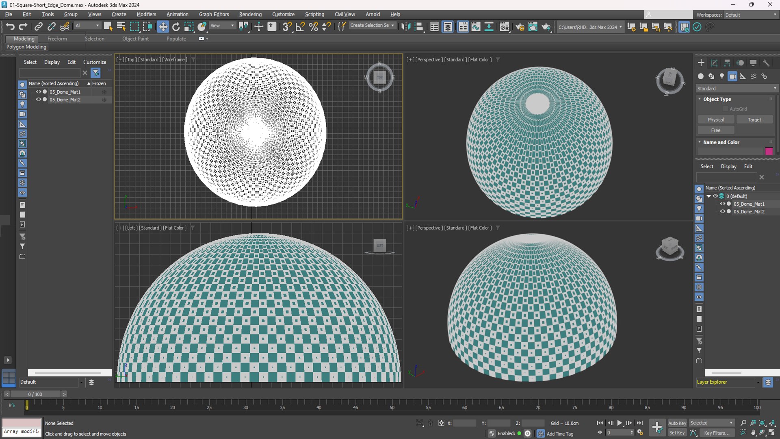780x439 pixels.
Task: Click the Physical camera button
Action: pyautogui.click(x=716, y=120)
